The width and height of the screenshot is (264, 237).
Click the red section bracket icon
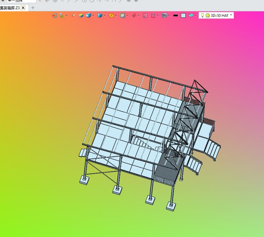[x=153, y=15]
